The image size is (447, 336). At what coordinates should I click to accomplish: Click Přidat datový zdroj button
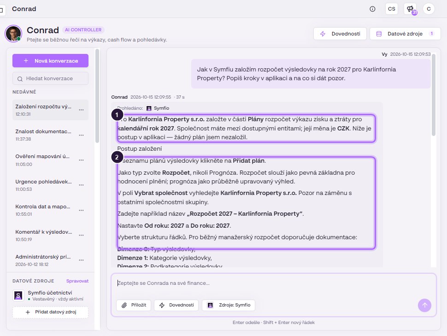click(x=50, y=312)
